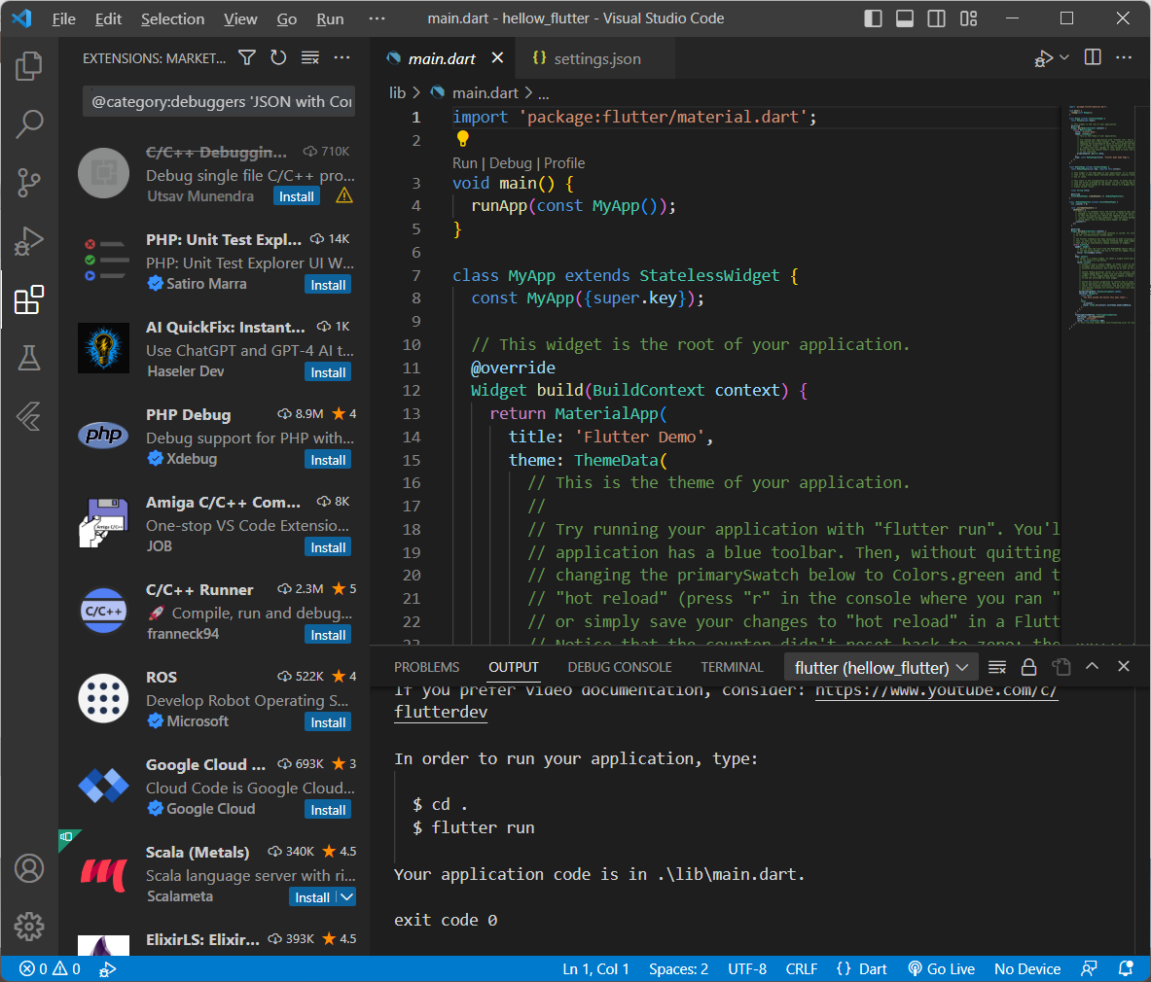Open the Extensions view in activity bar
This screenshot has height=982, width=1151.
(29, 300)
